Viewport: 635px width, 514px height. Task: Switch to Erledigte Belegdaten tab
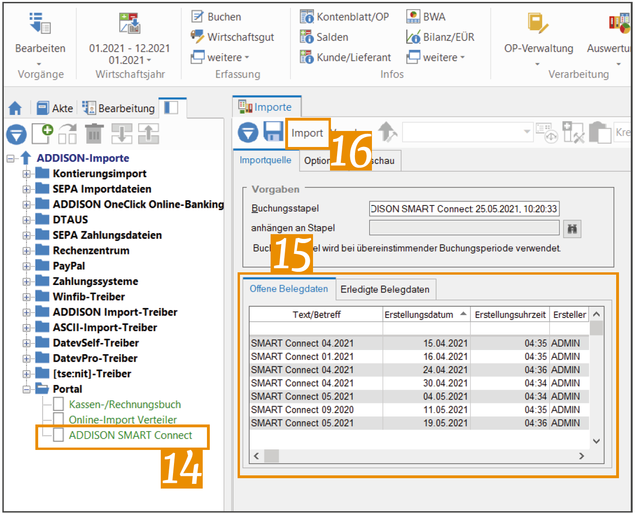click(x=385, y=289)
